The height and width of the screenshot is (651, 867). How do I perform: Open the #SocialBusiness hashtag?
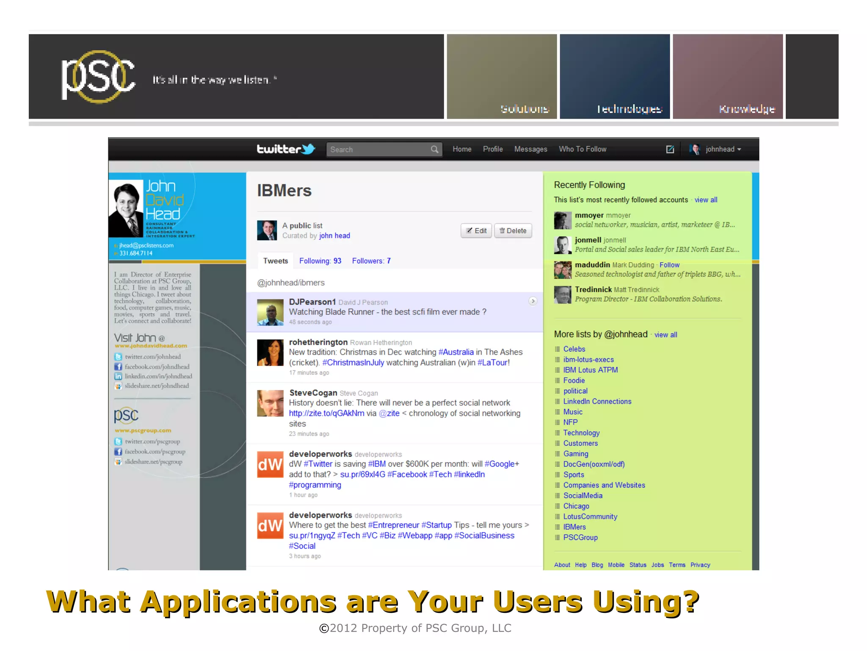[484, 536]
